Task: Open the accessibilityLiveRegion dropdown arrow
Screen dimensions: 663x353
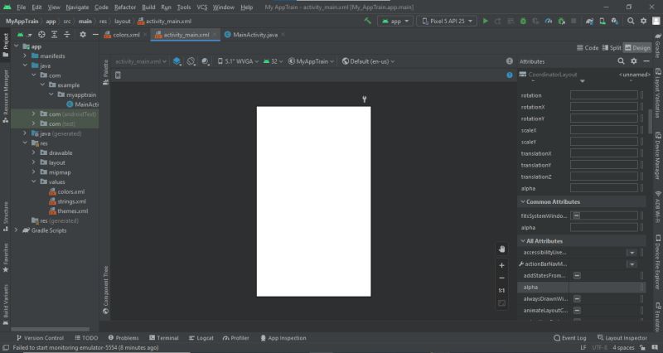Action: 632,253
